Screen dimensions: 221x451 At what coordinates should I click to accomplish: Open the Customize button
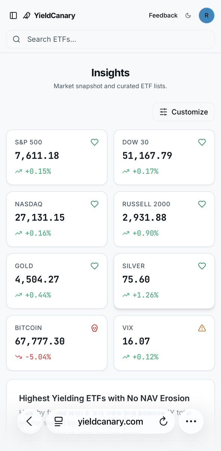[183, 112]
